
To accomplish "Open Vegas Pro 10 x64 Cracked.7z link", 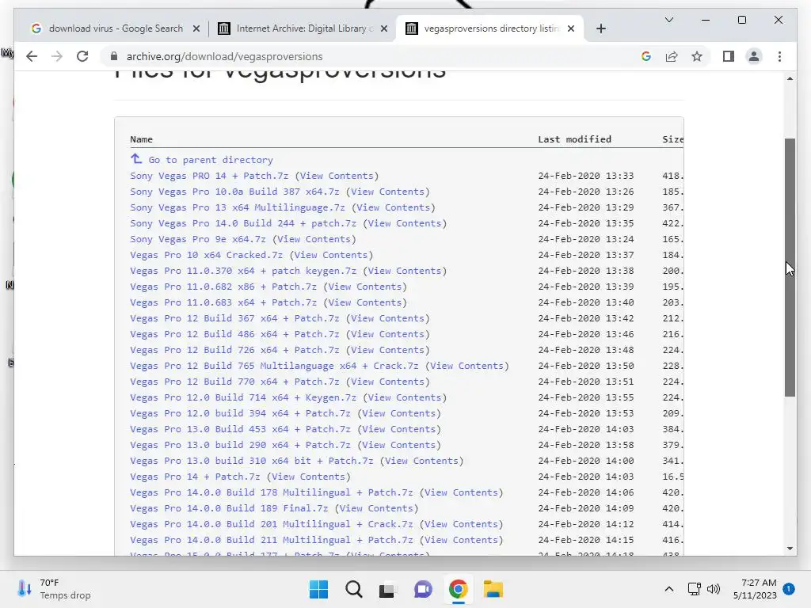I will [207, 255].
